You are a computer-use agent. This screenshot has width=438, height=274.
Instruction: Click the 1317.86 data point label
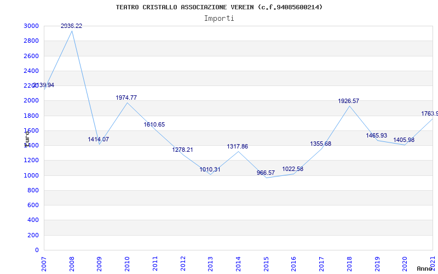click(x=237, y=146)
